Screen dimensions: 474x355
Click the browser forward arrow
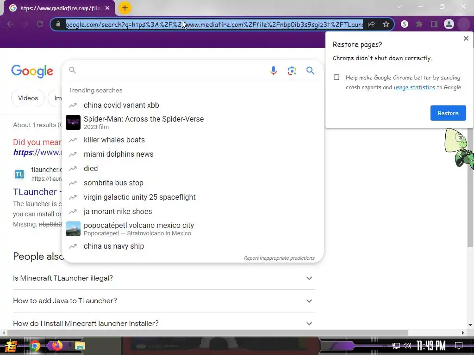coord(25,24)
